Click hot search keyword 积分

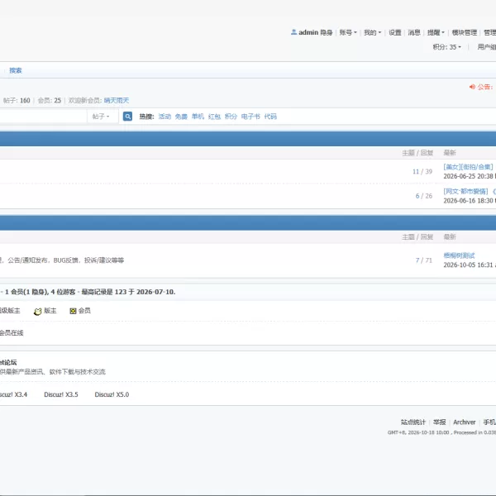click(x=231, y=117)
